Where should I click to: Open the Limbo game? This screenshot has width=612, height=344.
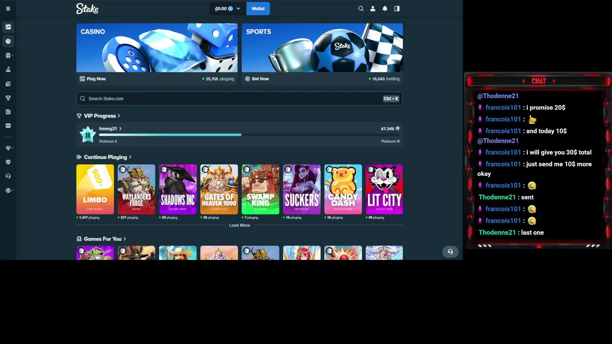(95, 189)
